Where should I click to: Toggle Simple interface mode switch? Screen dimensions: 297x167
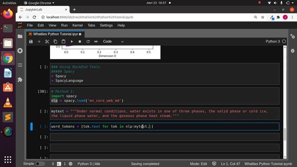tap(40, 164)
